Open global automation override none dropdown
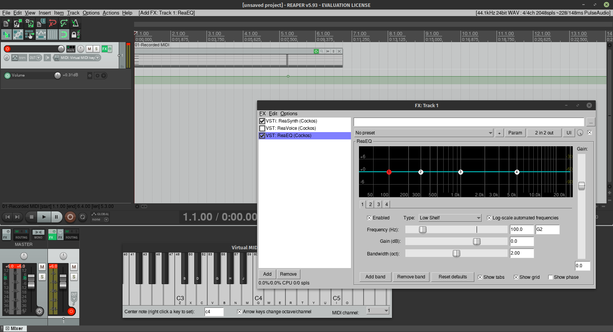The width and height of the screenshot is (613, 332). tap(100, 219)
